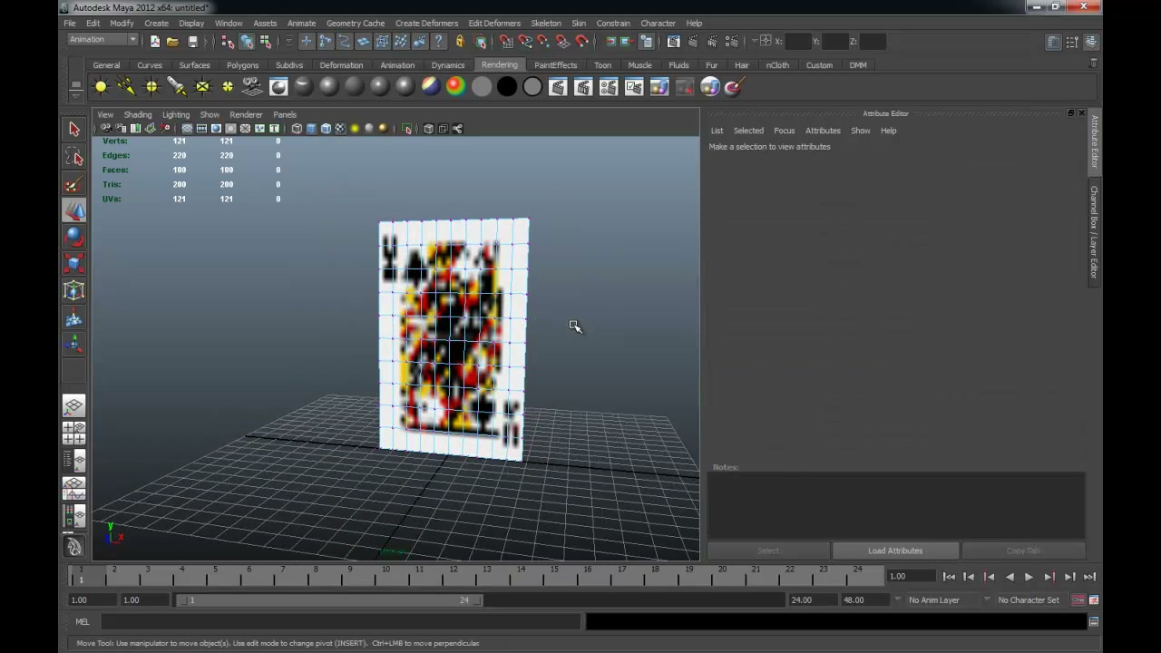The image size is (1161, 653).
Task: Open the viewport Shading menu
Action: [138, 114]
